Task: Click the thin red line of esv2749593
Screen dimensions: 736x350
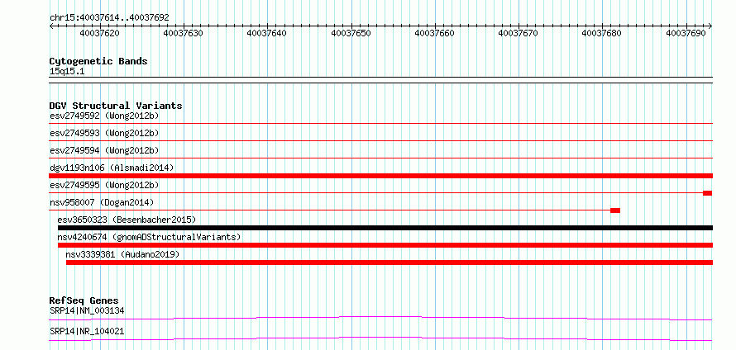Action: pos(380,140)
